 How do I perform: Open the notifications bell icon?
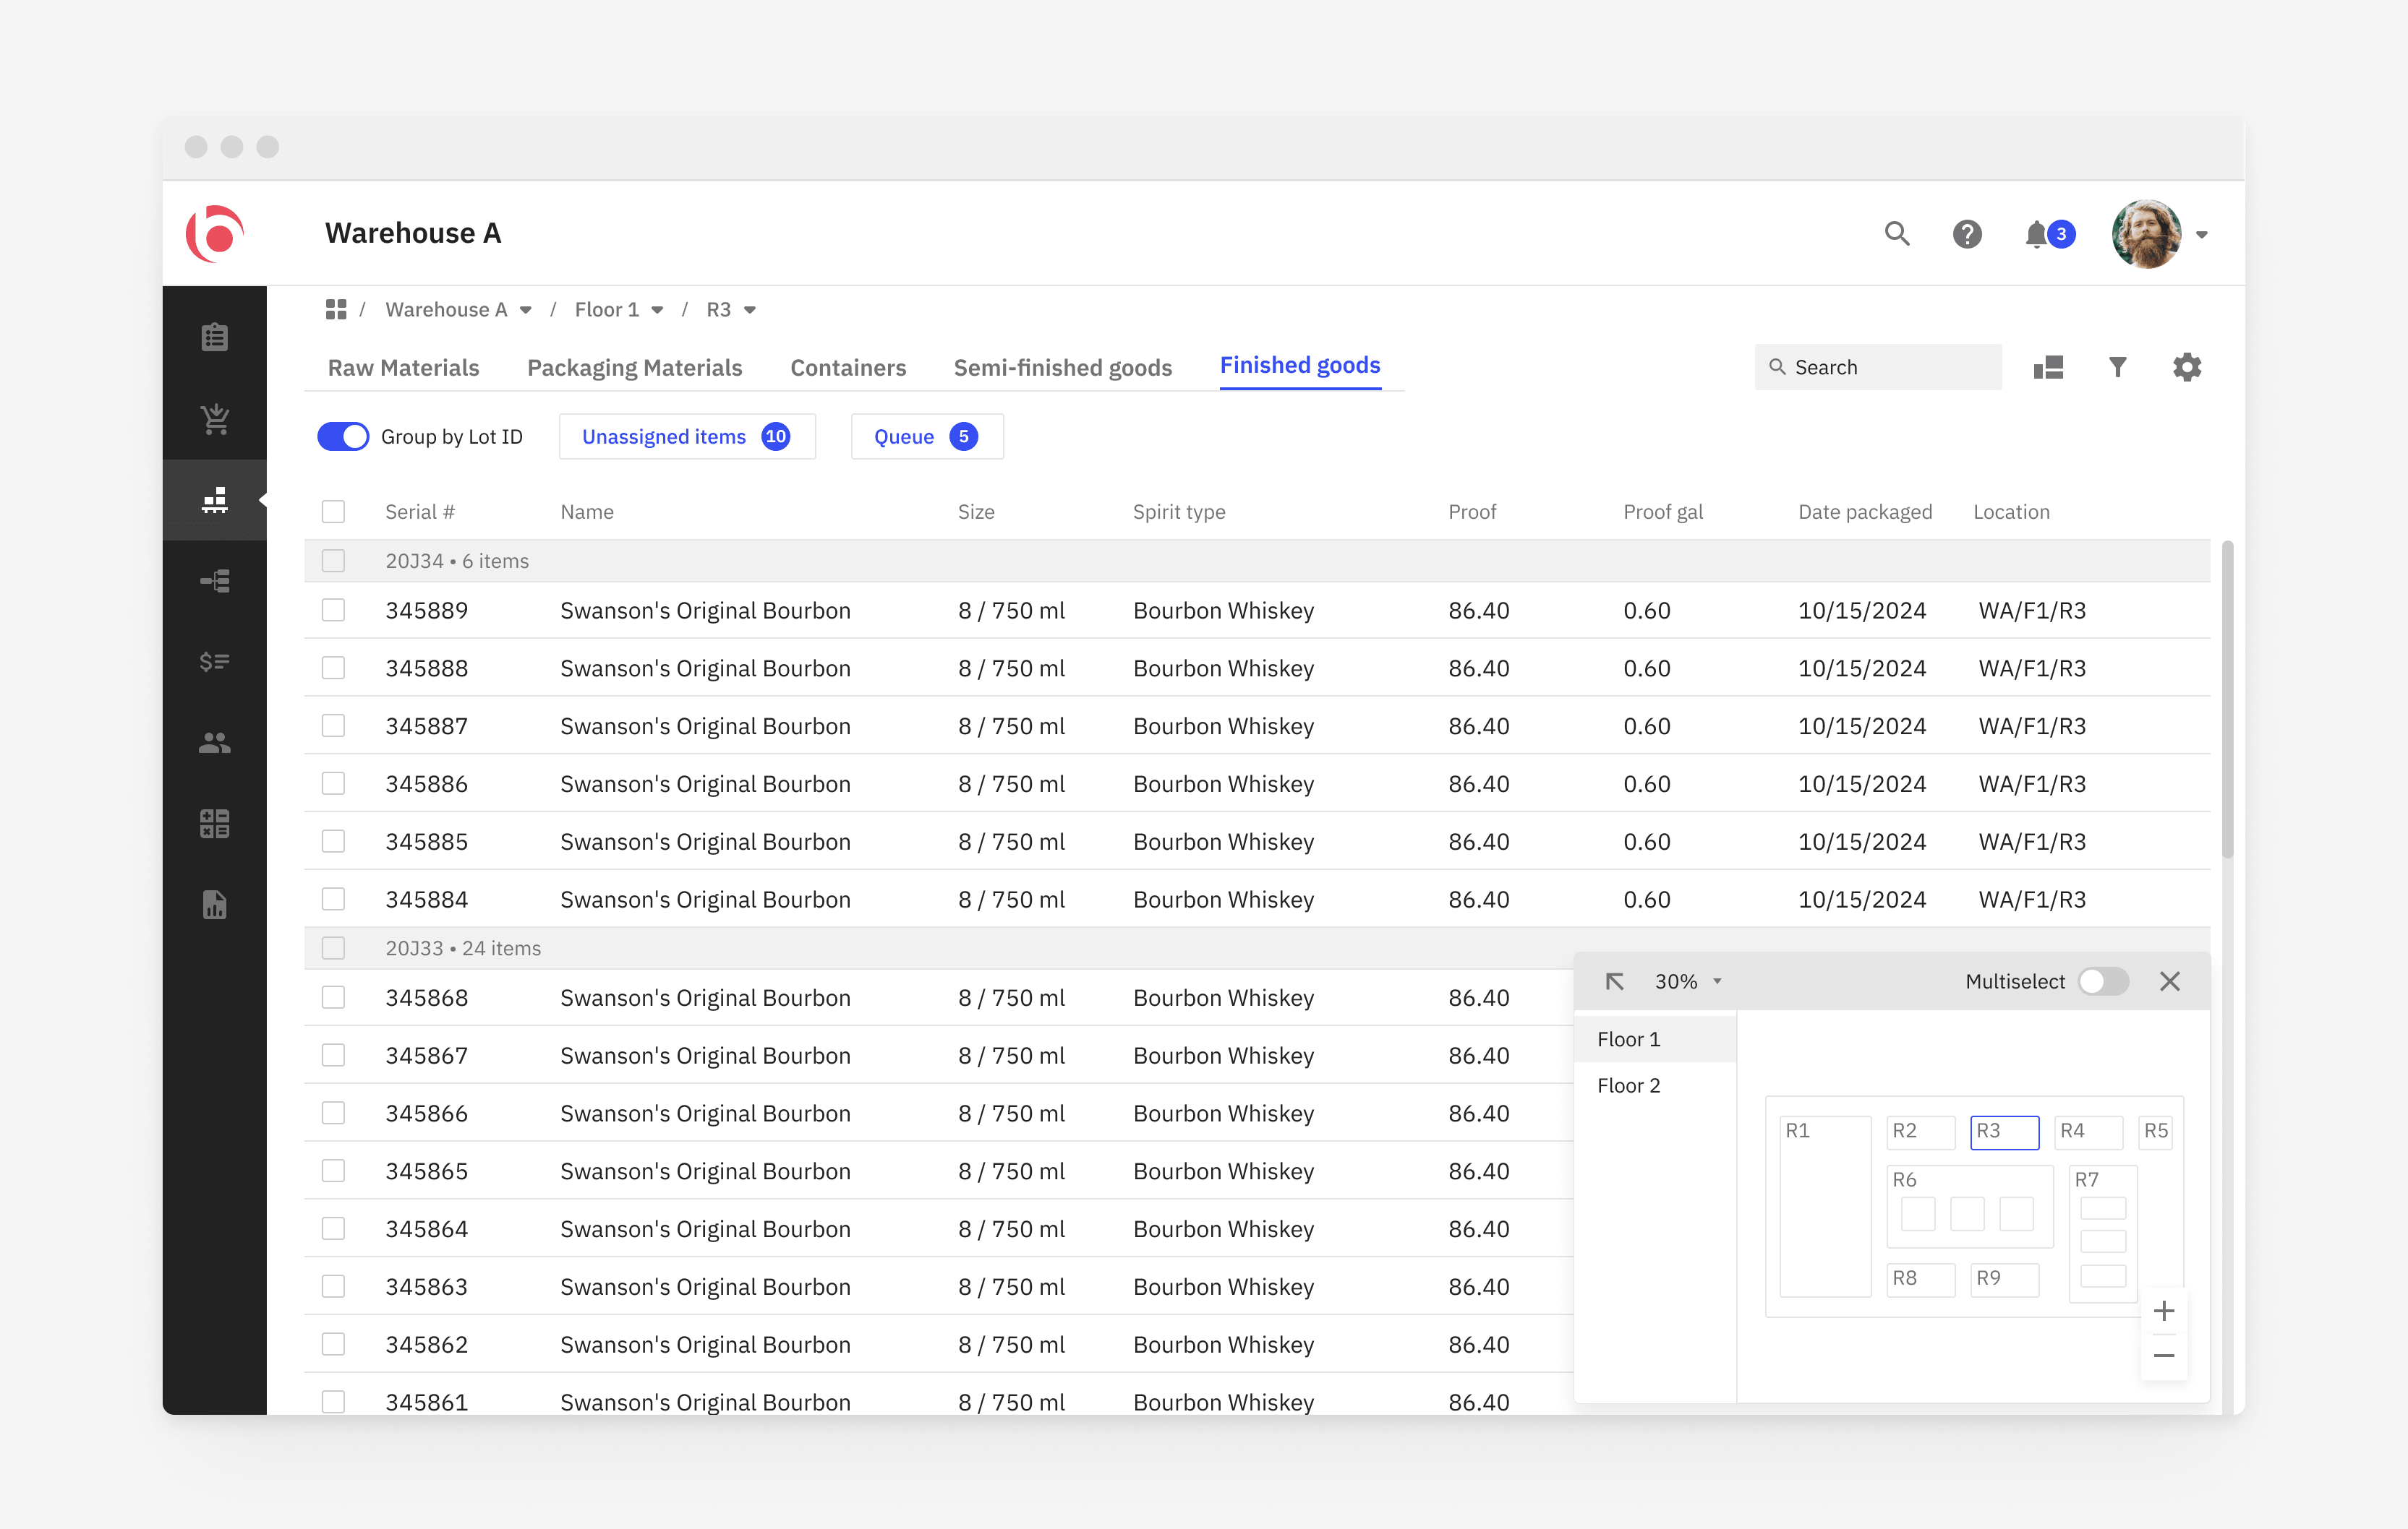(x=2037, y=235)
